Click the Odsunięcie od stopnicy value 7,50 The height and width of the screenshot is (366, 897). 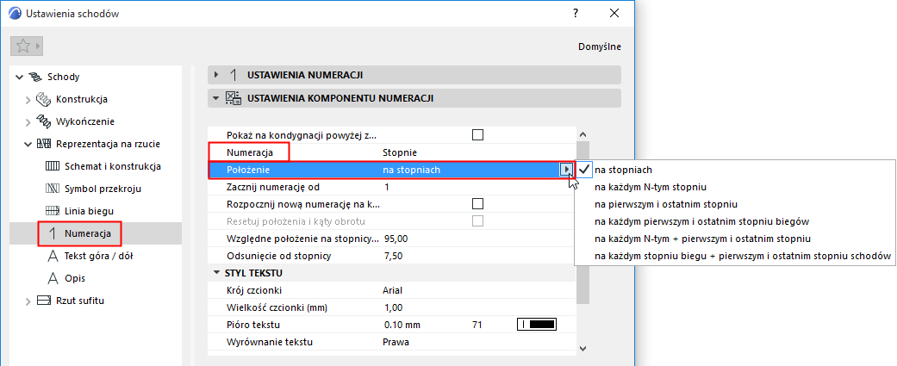pyautogui.click(x=393, y=256)
